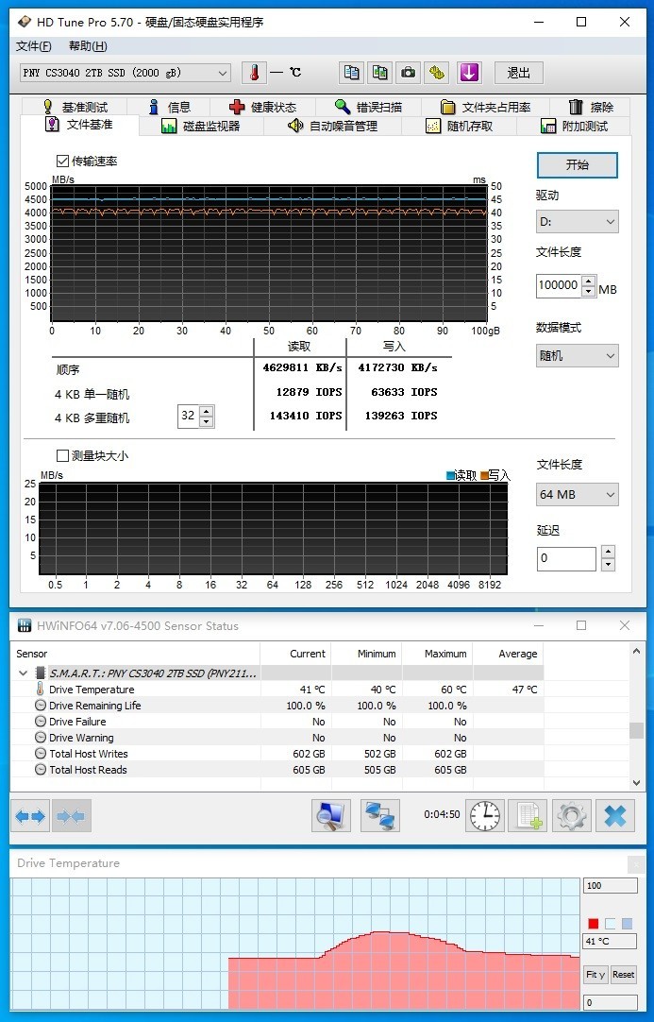
Task: Select the Drive Failure sensor row
Action: click(x=277, y=722)
